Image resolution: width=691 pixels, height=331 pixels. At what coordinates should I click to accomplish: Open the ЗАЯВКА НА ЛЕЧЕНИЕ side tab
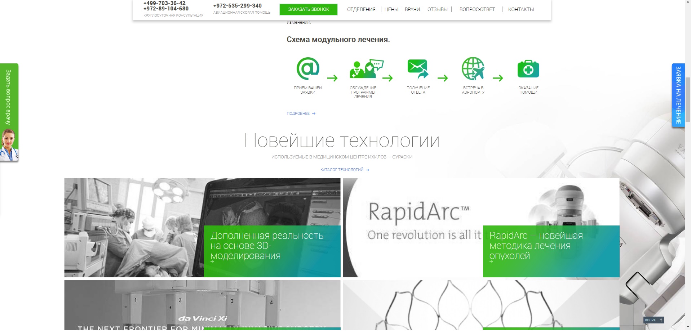click(678, 95)
